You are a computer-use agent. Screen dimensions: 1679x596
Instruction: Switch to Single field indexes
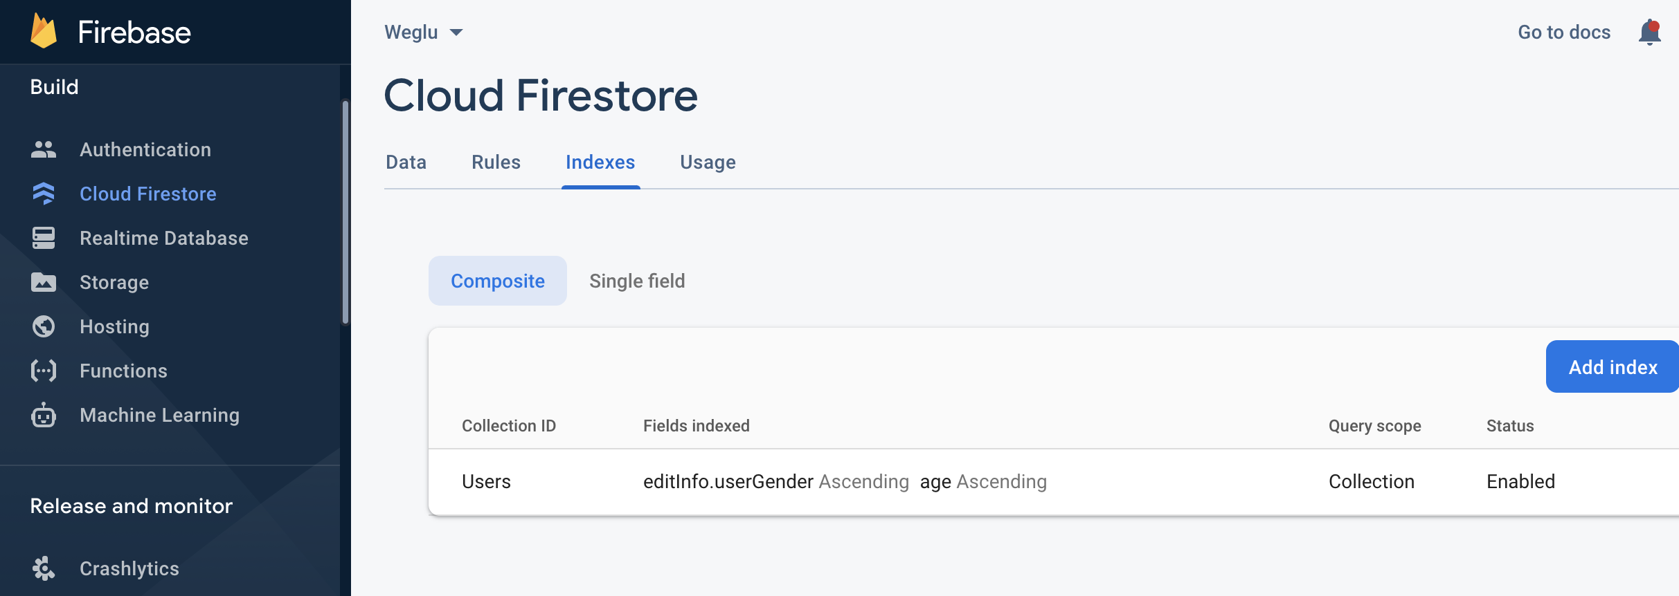tap(637, 281)
